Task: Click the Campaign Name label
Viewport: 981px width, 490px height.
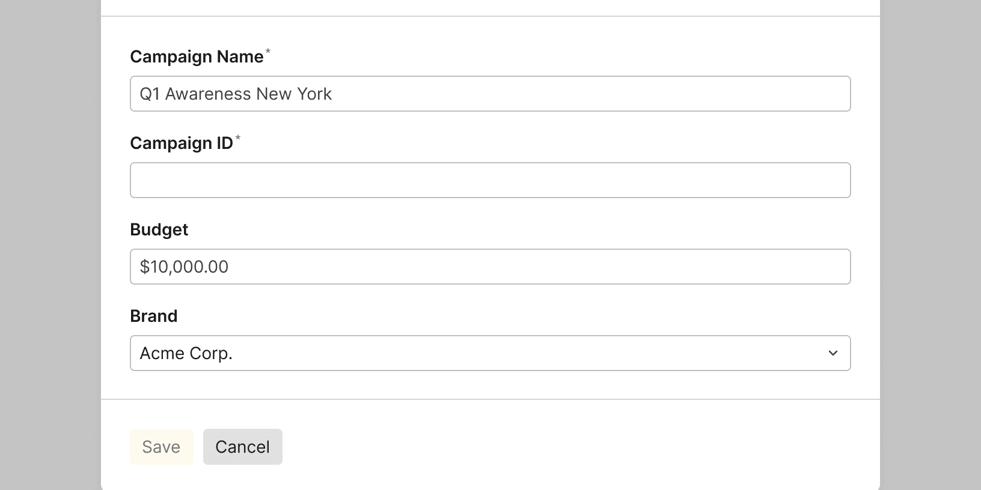Action: tap(197, 56)
